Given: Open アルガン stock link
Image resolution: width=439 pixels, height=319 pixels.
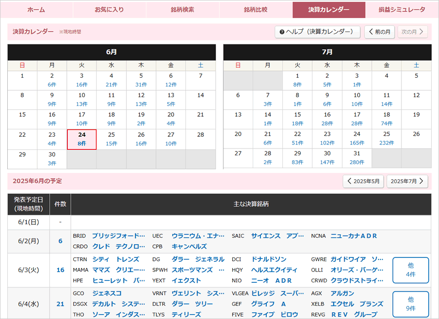Looking at the screenshot, I should click(x=342, y=293).
